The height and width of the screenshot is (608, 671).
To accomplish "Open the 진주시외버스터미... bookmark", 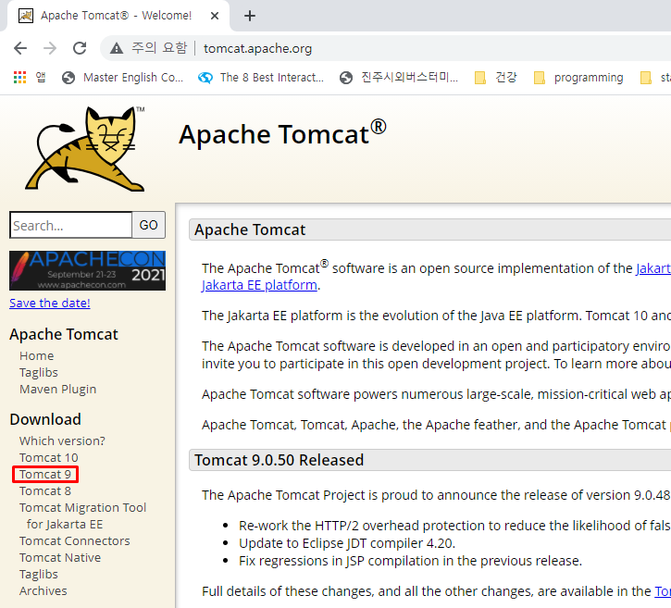I will (x=398, y=78).
